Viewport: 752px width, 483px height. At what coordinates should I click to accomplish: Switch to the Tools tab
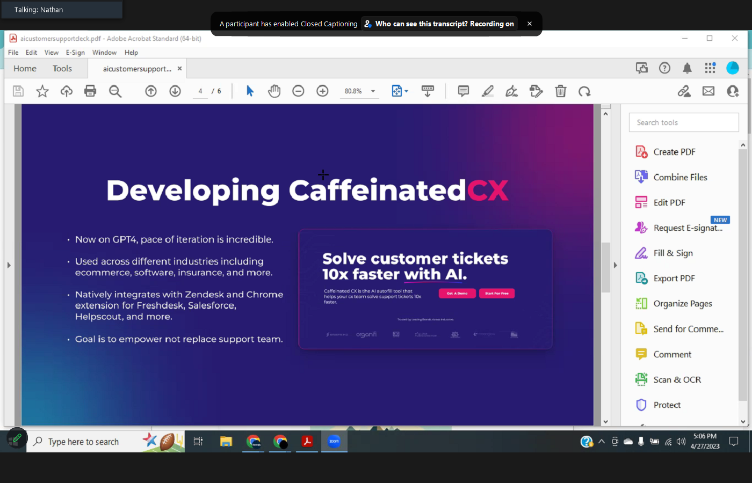point(62,69)
